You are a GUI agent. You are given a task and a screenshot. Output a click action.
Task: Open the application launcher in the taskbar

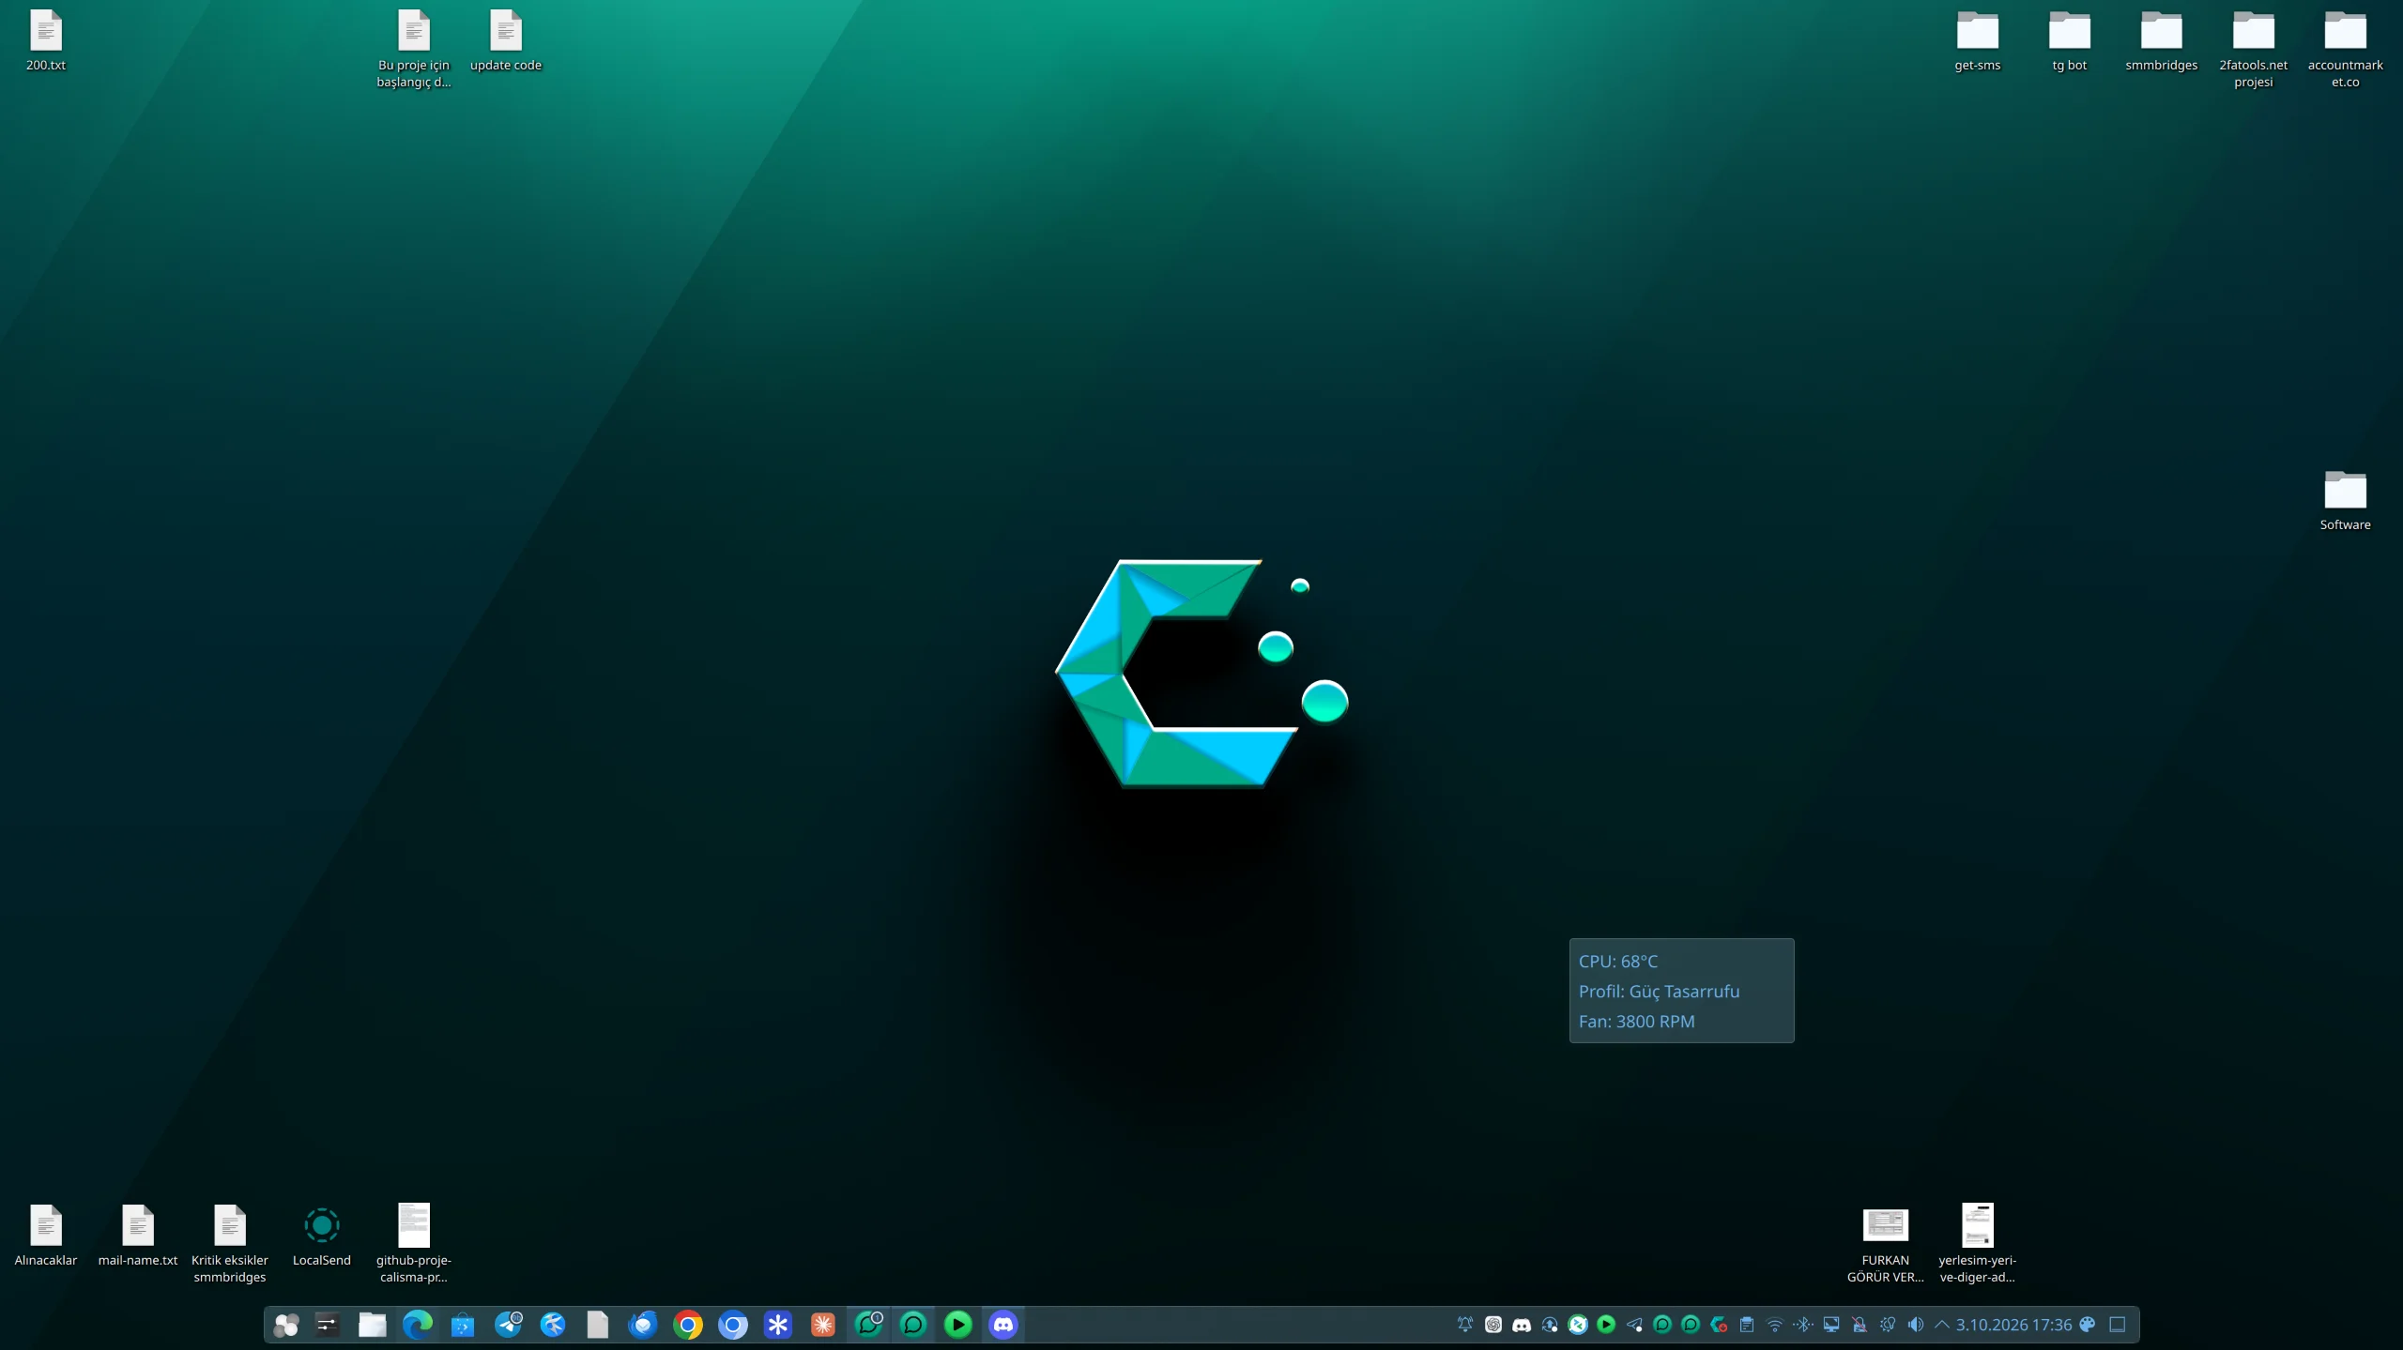pos(286,1325)
